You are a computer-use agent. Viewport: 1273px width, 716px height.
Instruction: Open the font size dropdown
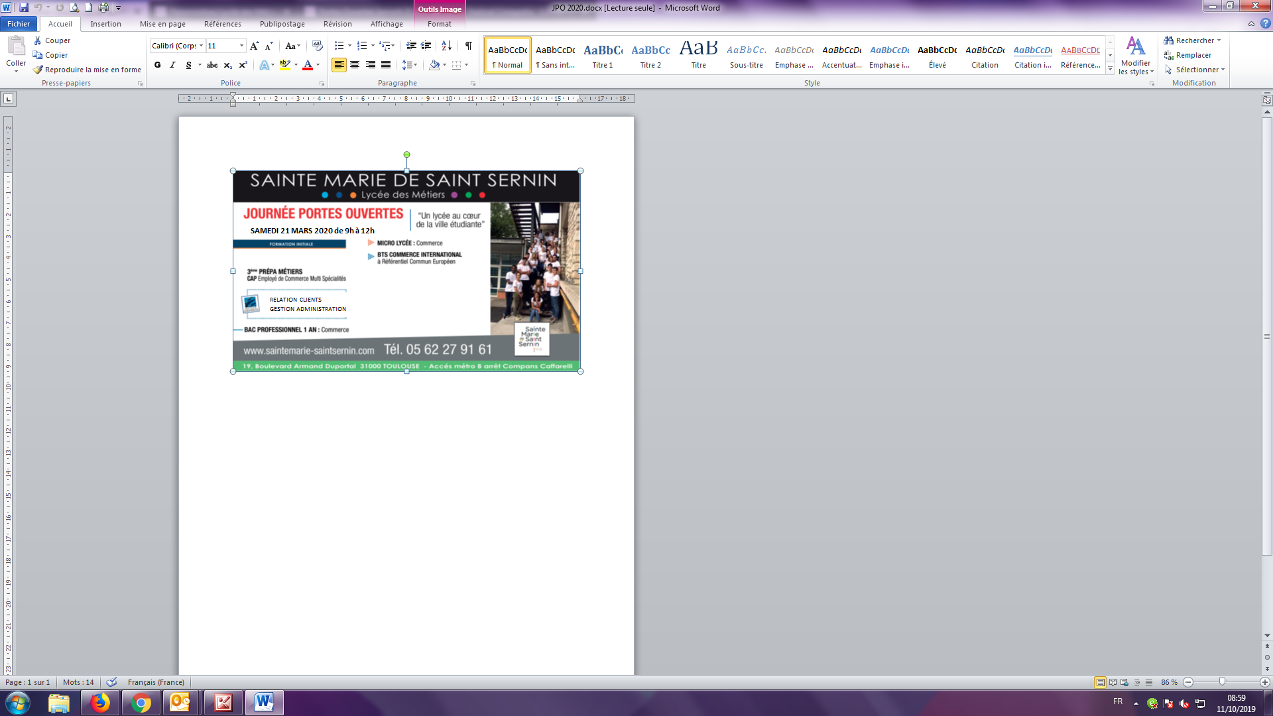[241, 46]
